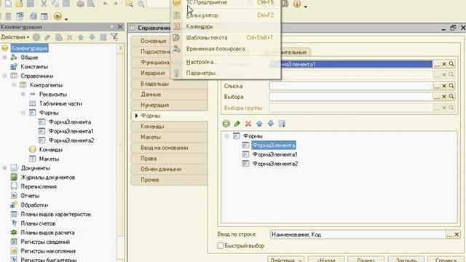Click the filter icon in the Конфигурация panel toolbar

click(114, 37)
